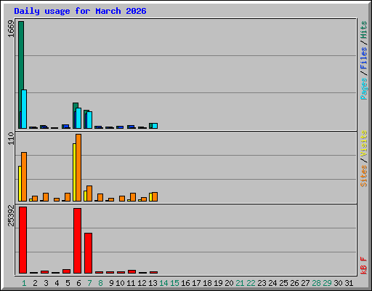Select day 12 on the x-axis
The image size is (372, 291).
(142, 283)
